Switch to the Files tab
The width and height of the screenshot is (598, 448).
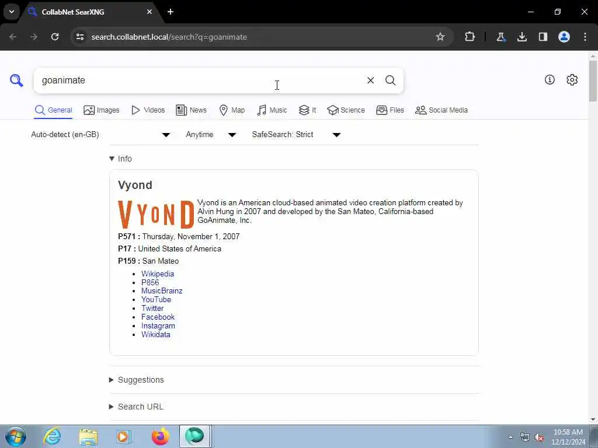pos(390,110)
